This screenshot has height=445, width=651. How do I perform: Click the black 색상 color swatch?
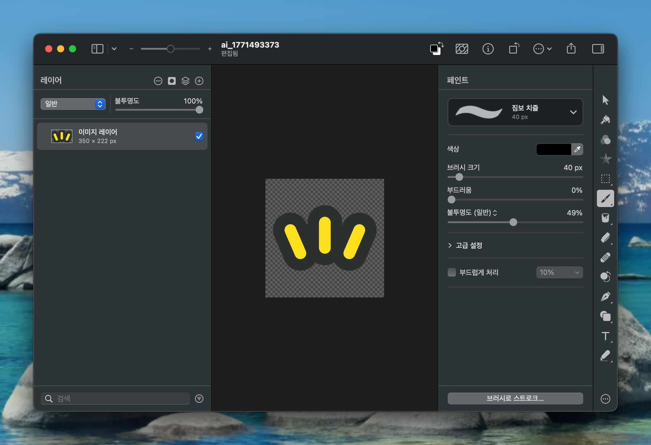(x=553, y=149)
